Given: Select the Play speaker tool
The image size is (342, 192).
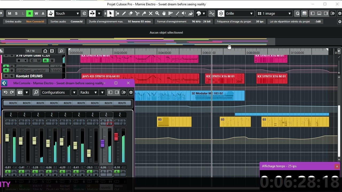Looking at the screenshot, I should click(x=184, y=13).
